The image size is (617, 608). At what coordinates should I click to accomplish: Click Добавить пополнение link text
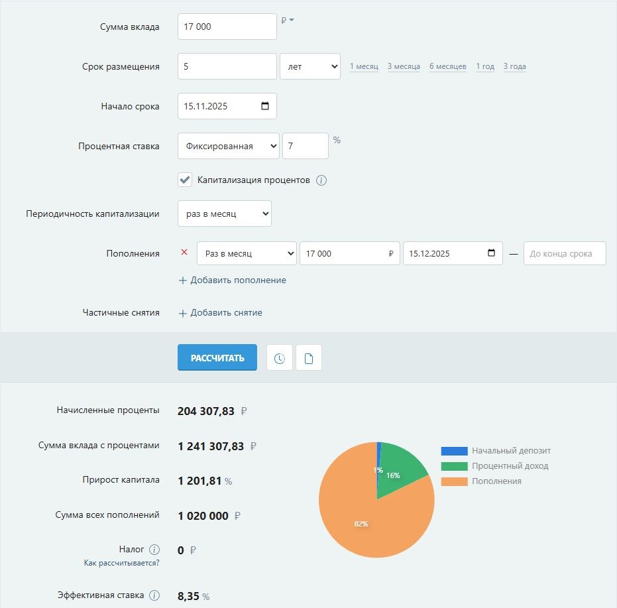238,280
